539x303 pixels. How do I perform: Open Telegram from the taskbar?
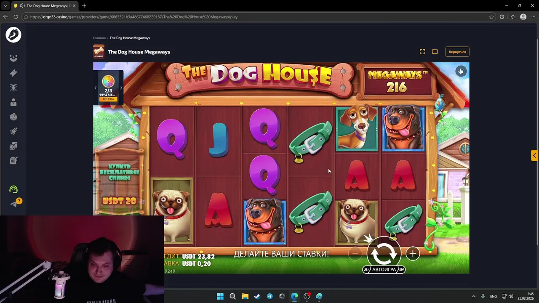pyautogui.click(x=269, y=296)
